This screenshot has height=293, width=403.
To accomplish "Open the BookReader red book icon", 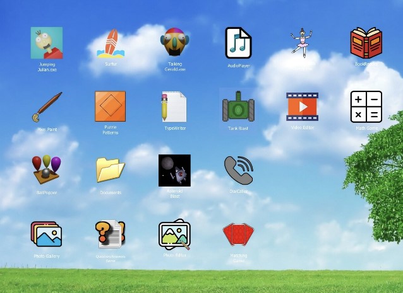I will point(366,43).
